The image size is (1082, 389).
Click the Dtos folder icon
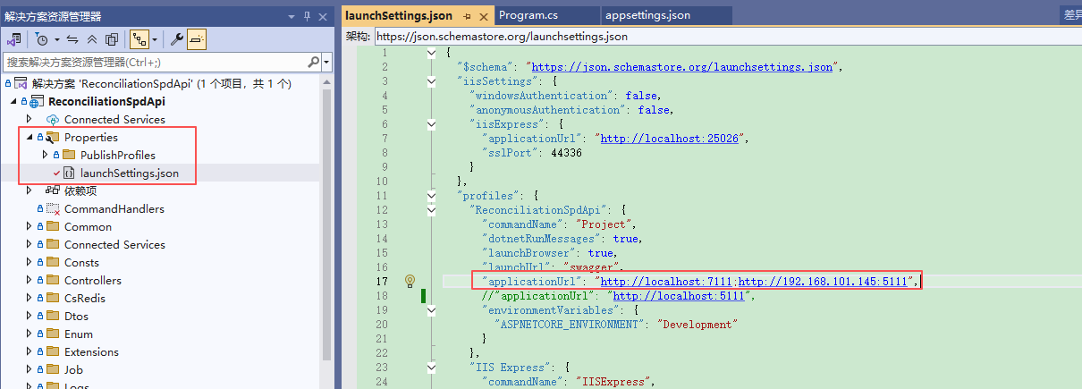click(x=53, y=317)
